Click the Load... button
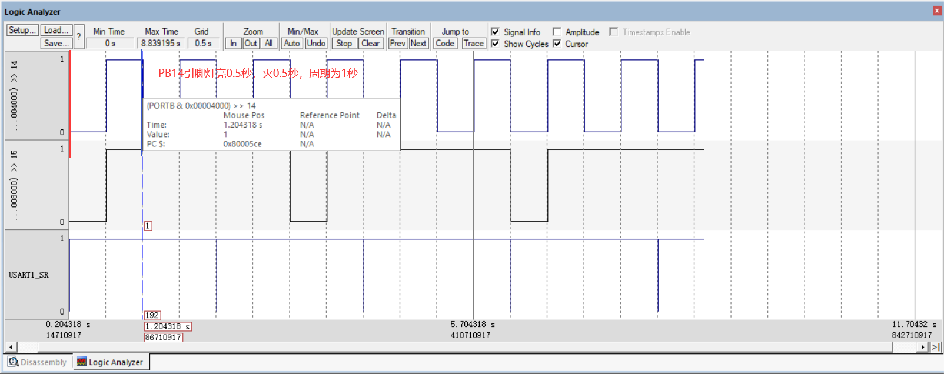Image resolution: width=944 pixels, height=374 pixels. coord(56,30)
